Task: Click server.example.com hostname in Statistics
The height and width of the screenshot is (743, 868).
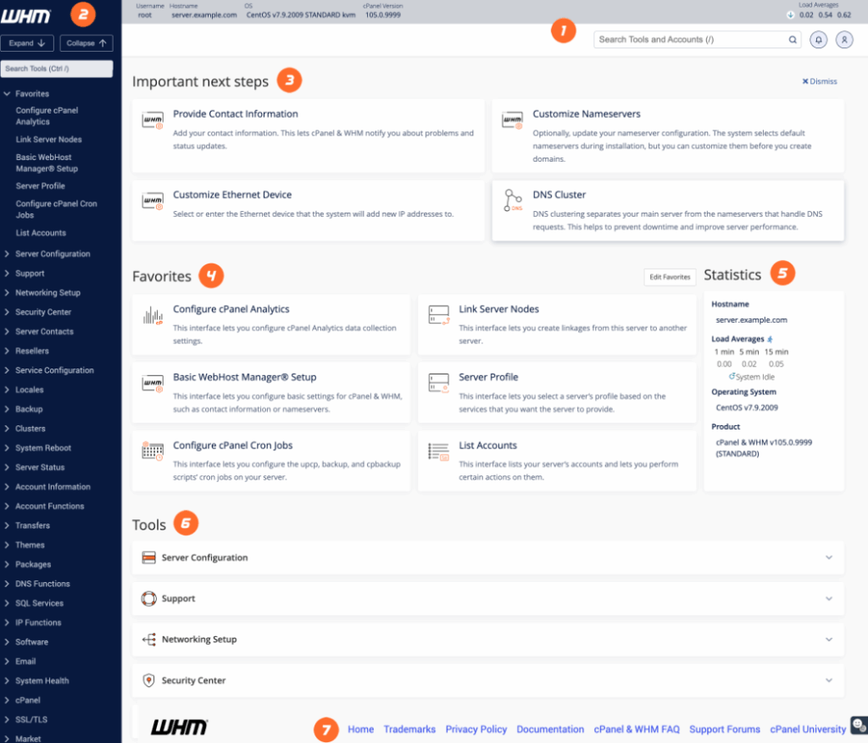Action: (x=751, y=319)
